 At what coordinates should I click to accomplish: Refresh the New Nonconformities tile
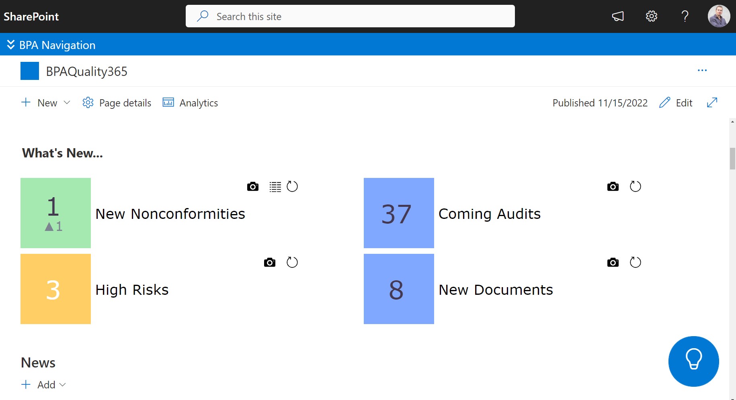(x=292, y=186)
